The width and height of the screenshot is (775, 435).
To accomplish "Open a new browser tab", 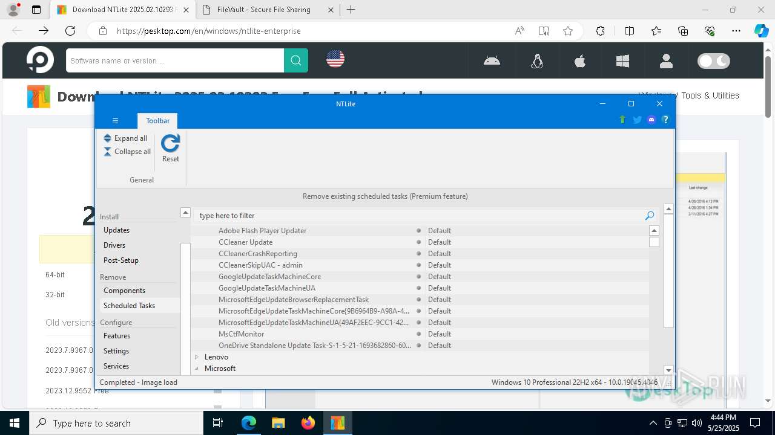I will [x=351, y=10].
